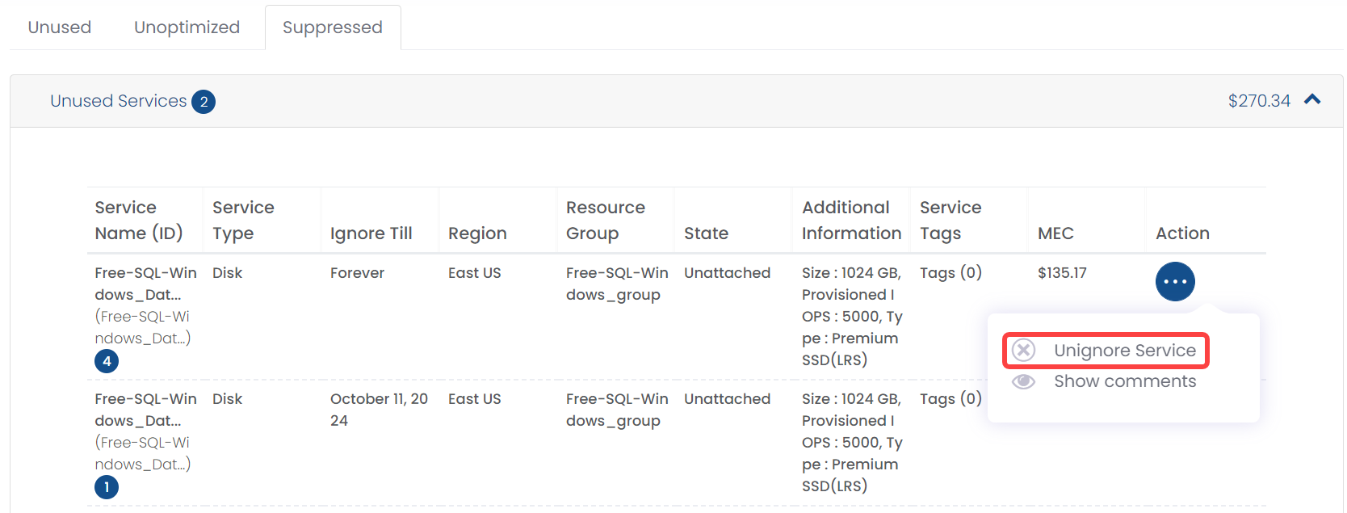Click East US region in the October 11 row
The height and width of the screenshot is (513, 1347).
475,399
